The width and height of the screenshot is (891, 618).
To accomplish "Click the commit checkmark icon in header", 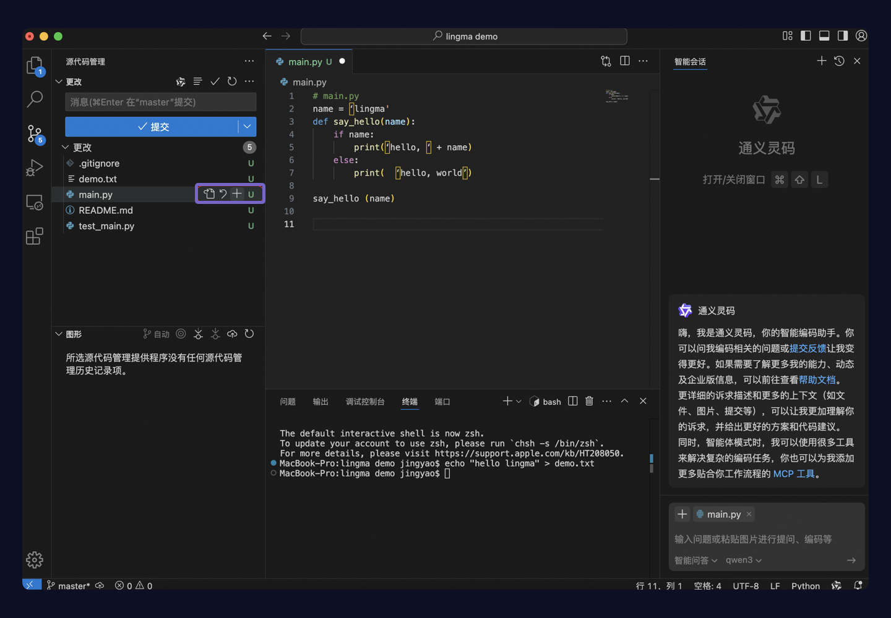I will point(215,82).
